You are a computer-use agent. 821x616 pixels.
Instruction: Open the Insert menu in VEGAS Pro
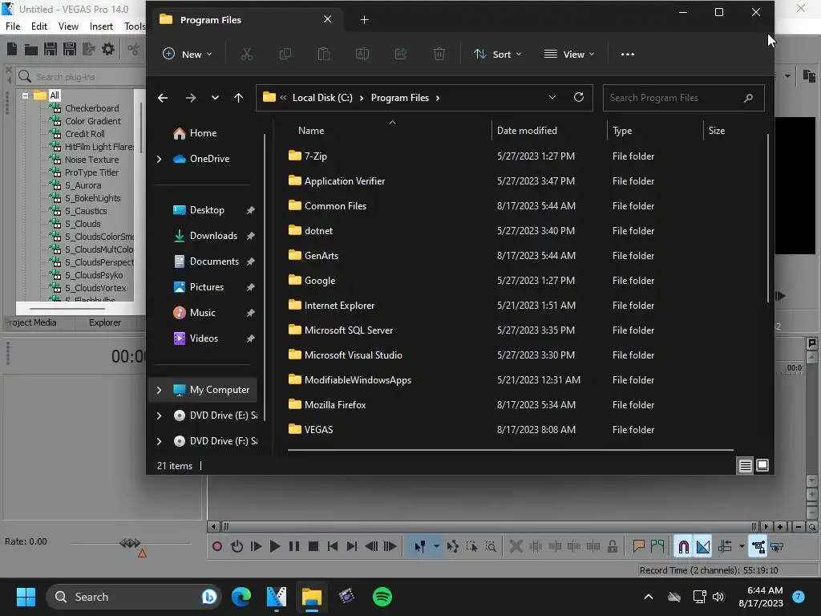pyautogui.click(x=101, y=26)
